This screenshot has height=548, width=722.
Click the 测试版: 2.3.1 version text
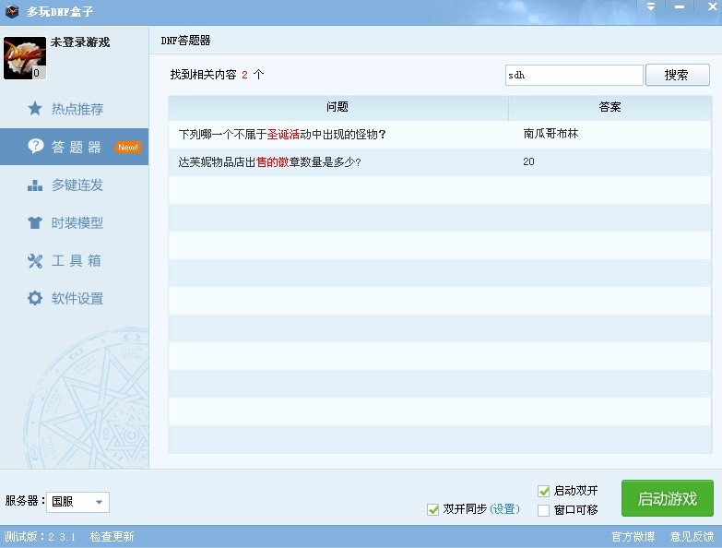pyautogui.click(x=40, y=537)
